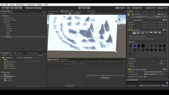Collapse the Objects group in Hierarchy

coord(3,22)
